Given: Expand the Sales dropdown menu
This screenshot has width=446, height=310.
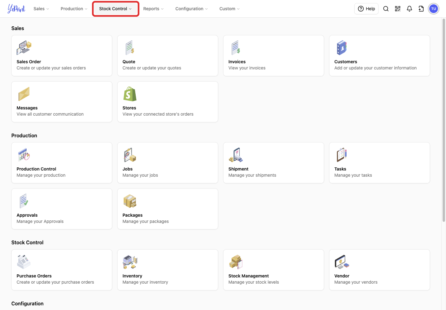Looking at the screenshot, I should [41, 9].
